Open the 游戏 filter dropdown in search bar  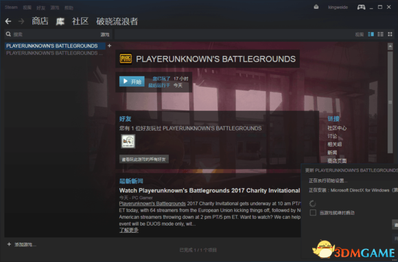(x=105, y=35)
